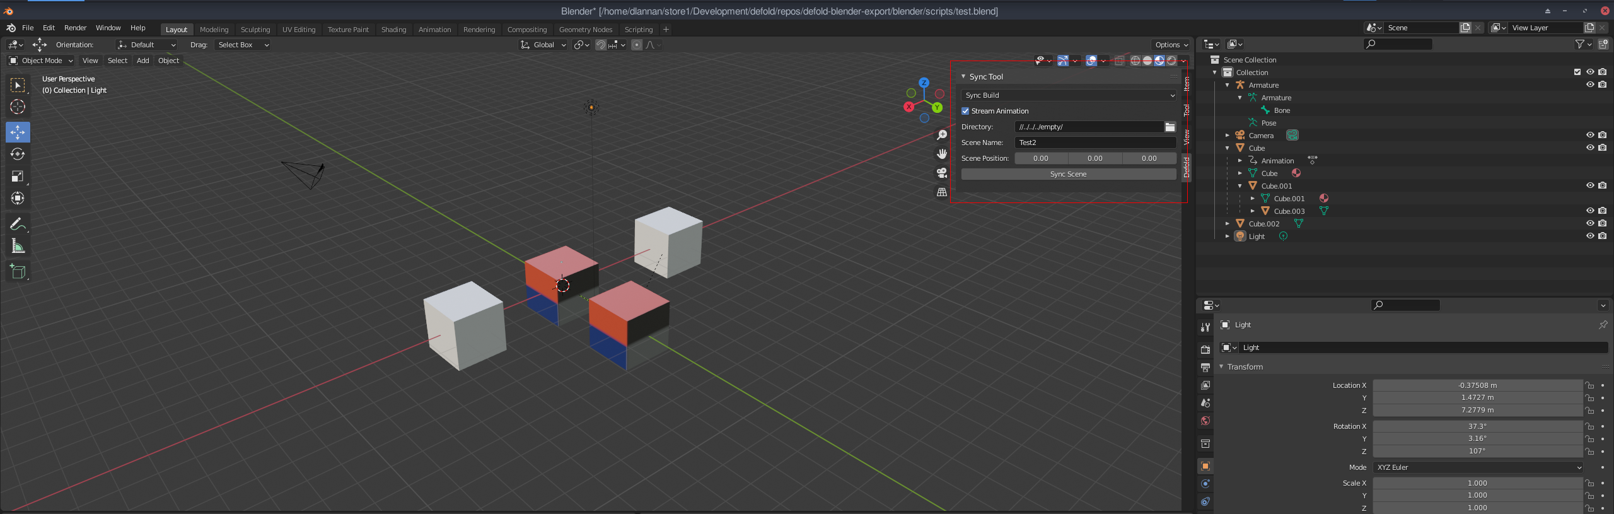The height and width of the screenshot is (514, 1614).
Task: Switch to the Shading workspace tab
Action: click(393, 30)
